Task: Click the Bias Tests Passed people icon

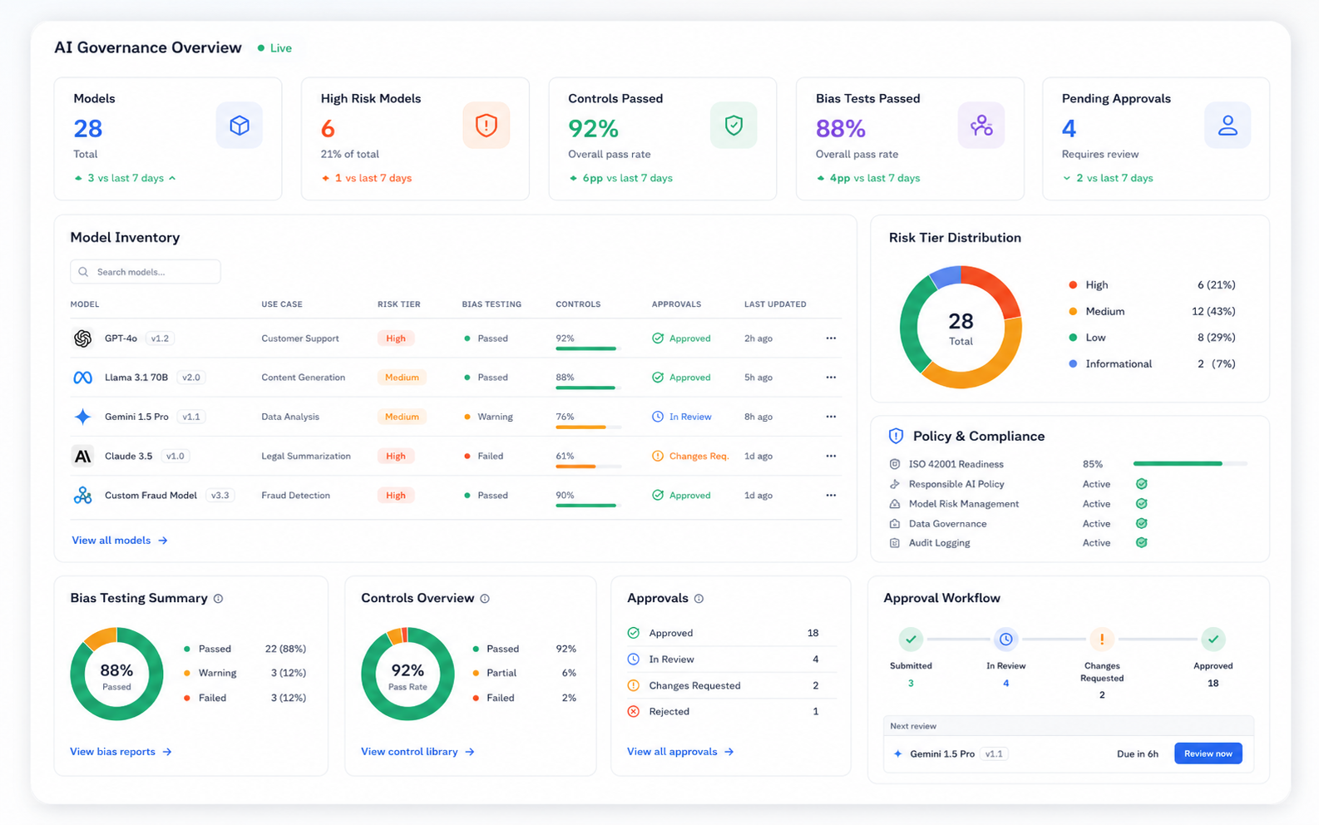Action: click(981, 126)
